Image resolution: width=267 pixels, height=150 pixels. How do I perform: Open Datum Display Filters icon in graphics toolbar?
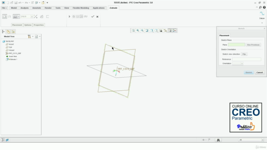click(165, 30)
